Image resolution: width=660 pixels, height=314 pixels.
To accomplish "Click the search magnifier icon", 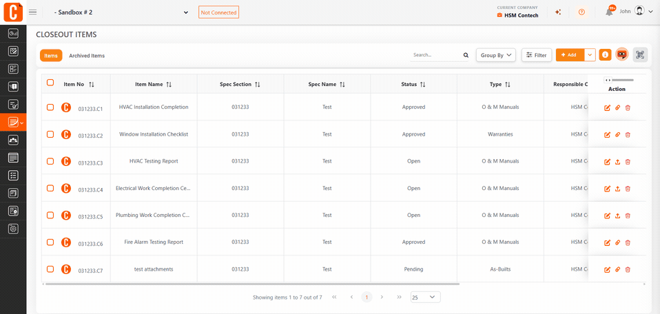I will [466, 54].
